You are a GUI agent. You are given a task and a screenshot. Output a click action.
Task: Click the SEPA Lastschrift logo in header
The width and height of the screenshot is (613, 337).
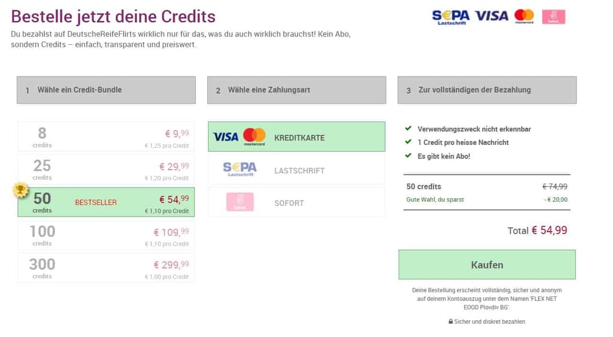pos(450,17)
